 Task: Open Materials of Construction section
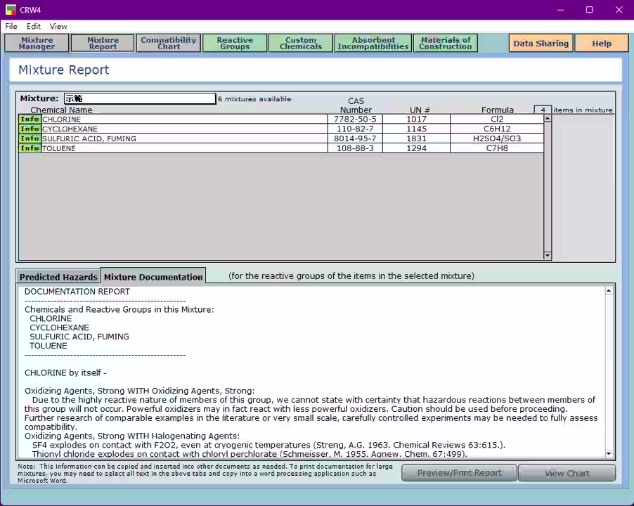(445, 44)
